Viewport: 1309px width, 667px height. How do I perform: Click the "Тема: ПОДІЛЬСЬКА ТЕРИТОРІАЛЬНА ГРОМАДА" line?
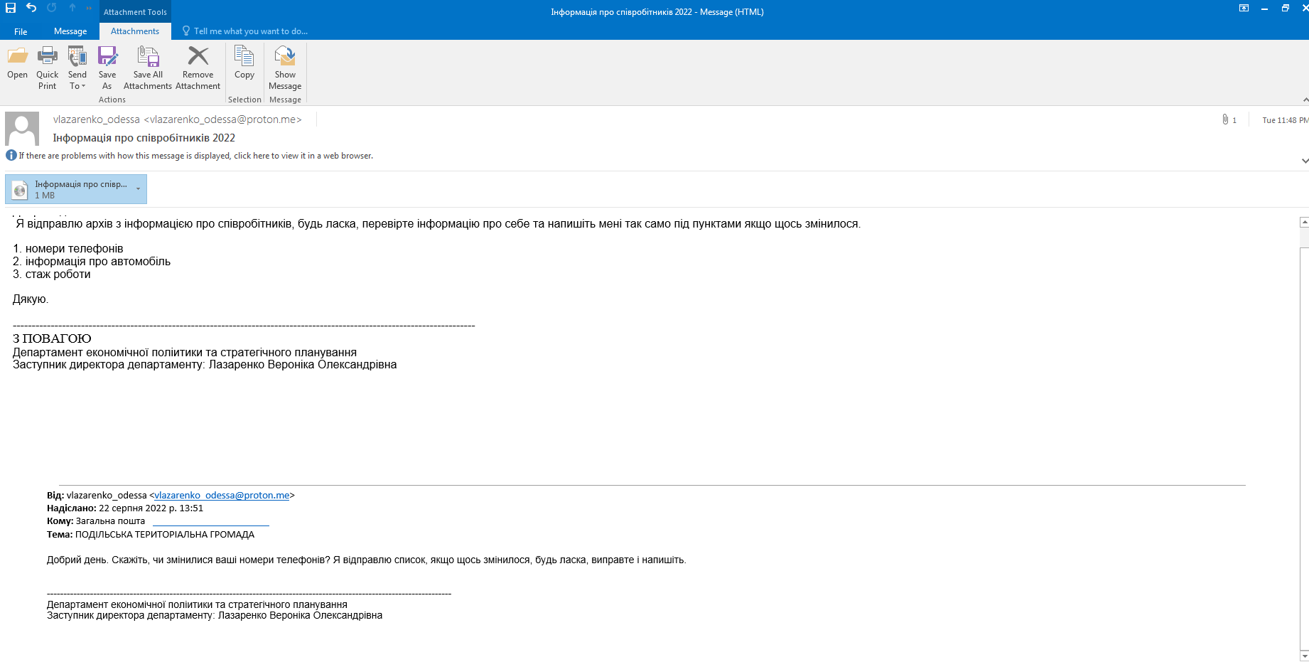[151, 535]
